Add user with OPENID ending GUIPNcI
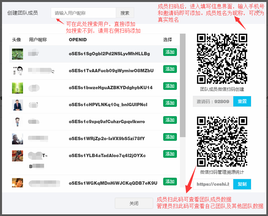The image size is (268, 216). coord(170,103)
